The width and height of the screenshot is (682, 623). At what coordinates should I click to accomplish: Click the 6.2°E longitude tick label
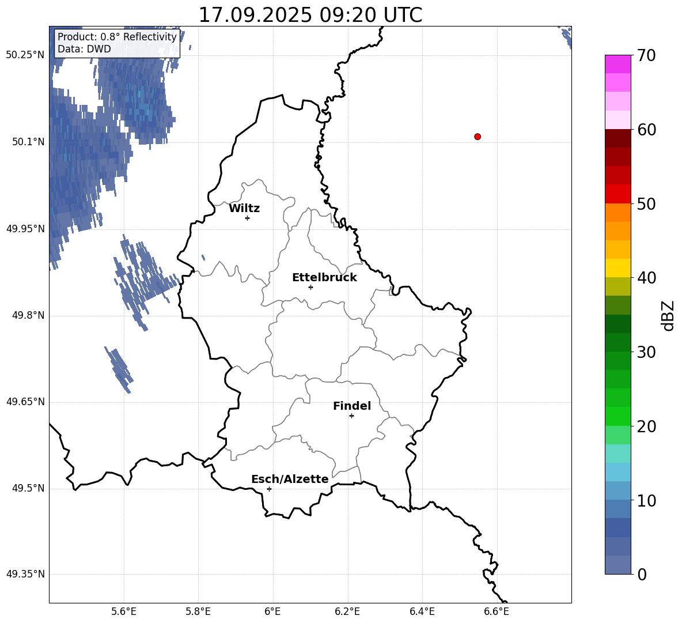point(347,612)
